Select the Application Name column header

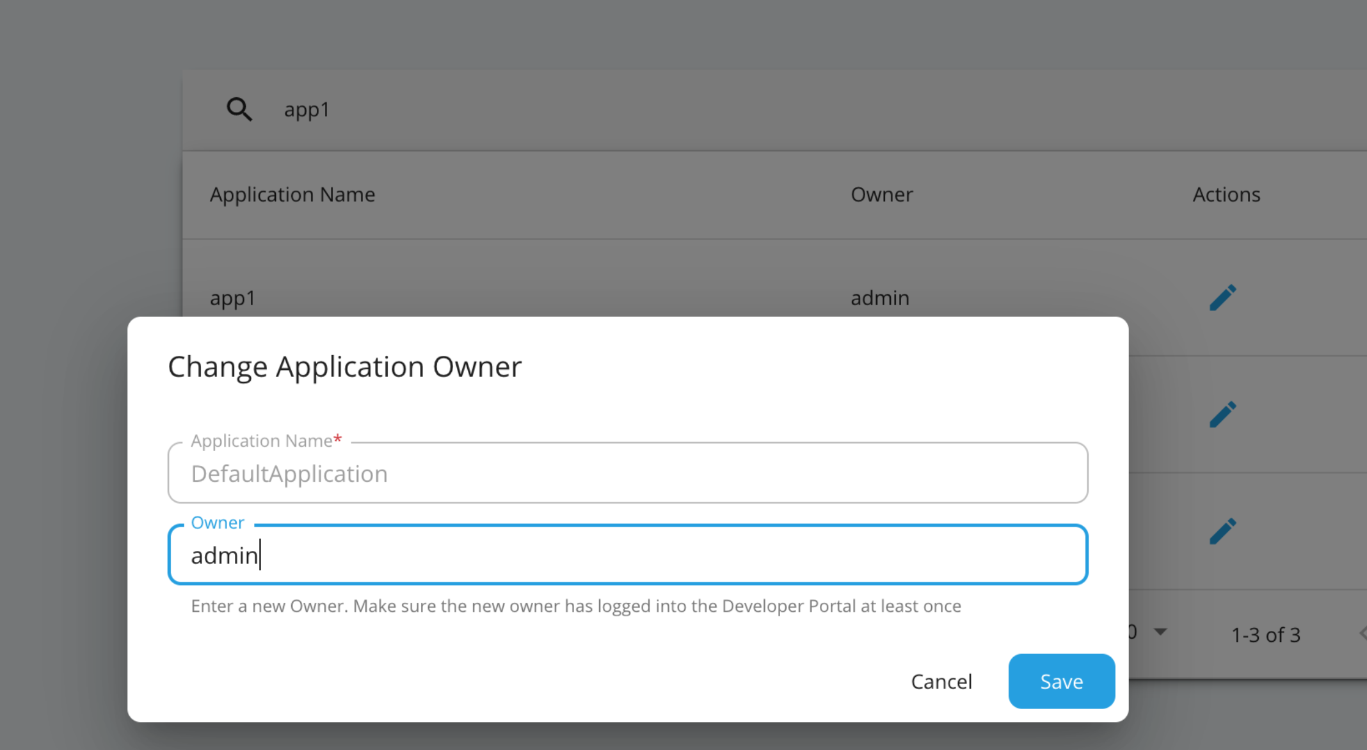click(x=292, y=194)
